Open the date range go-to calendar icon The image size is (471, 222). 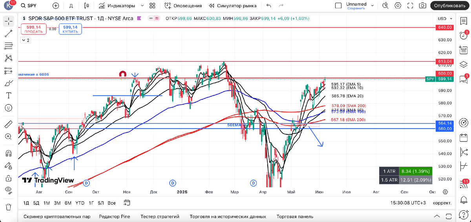point(127,202)
